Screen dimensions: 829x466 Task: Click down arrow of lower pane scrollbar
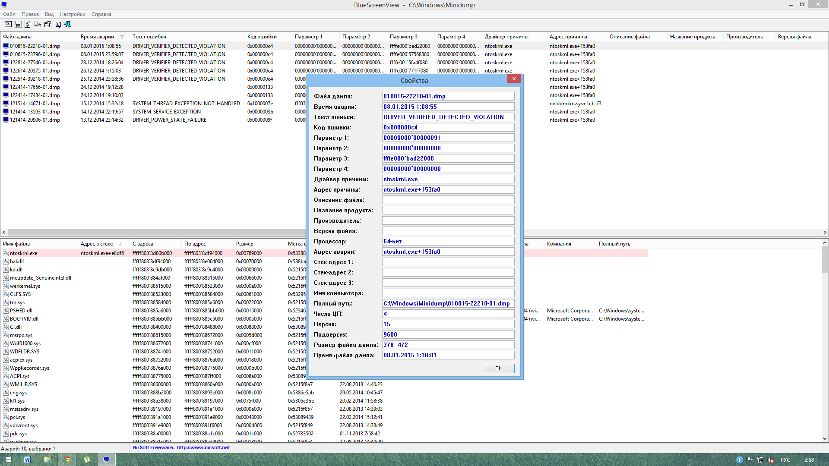(x=825, y=439)
